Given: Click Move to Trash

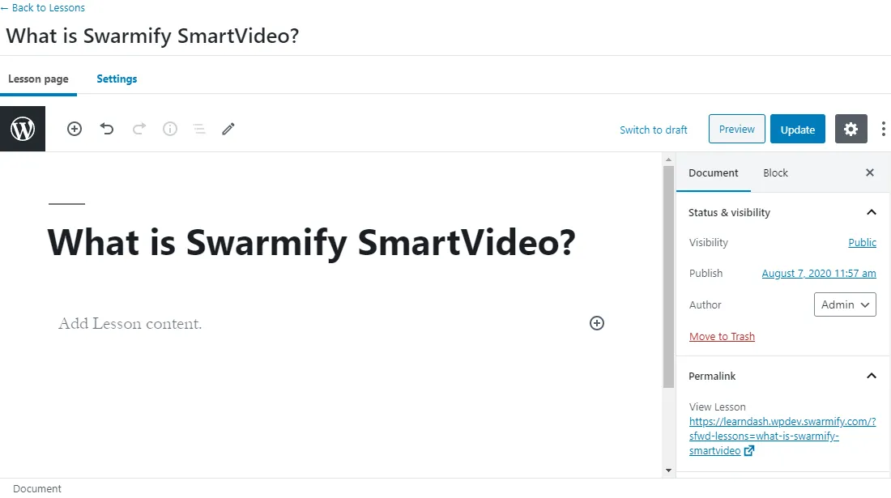Looking at the screenshot, I should 722,336.
